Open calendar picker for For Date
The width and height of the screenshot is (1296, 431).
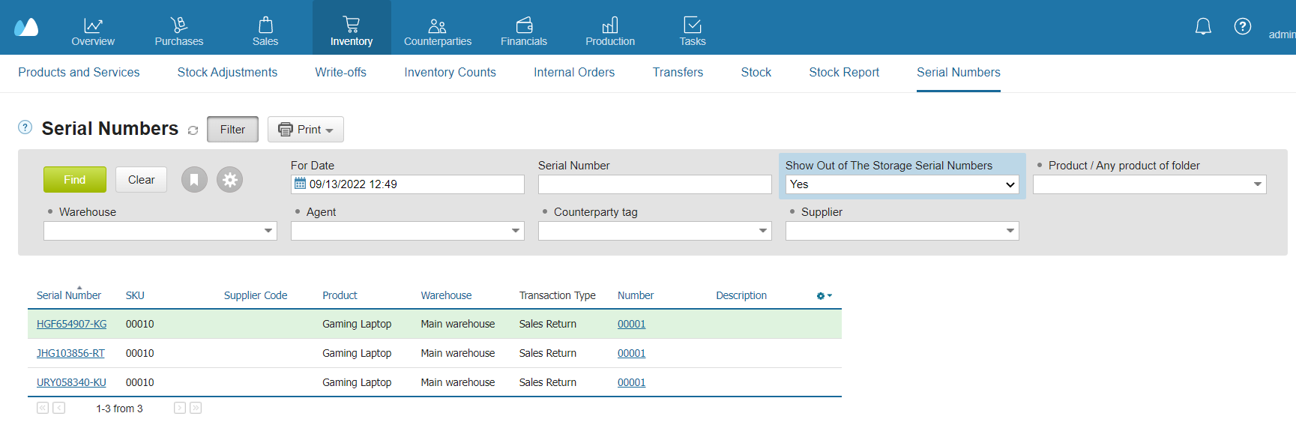pyautogui.click(x=300, y=184)
